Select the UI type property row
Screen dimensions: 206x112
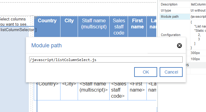pyautogui.click(x=183, y=10)
